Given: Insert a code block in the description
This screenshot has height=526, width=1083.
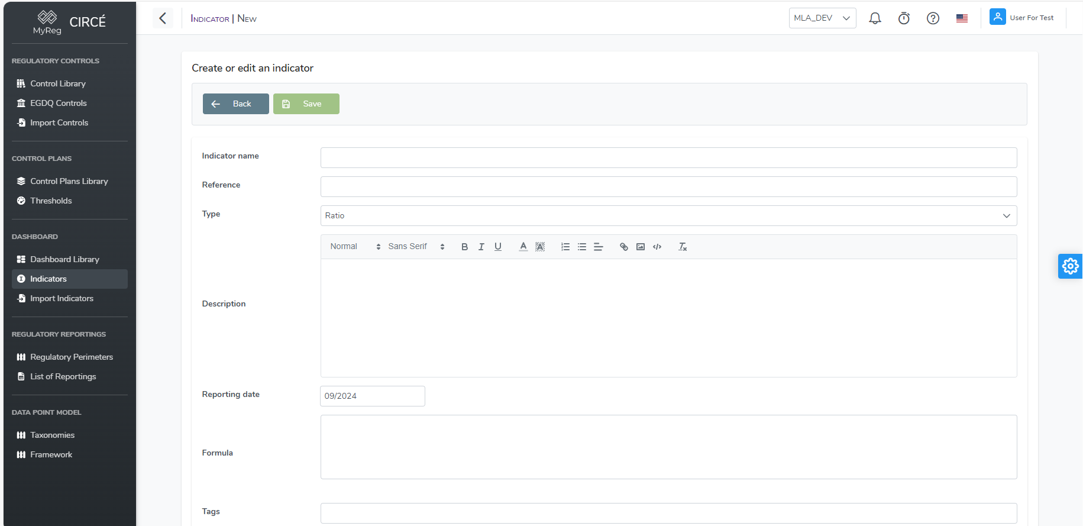Looking at the screenshot, I should [657, 247].
